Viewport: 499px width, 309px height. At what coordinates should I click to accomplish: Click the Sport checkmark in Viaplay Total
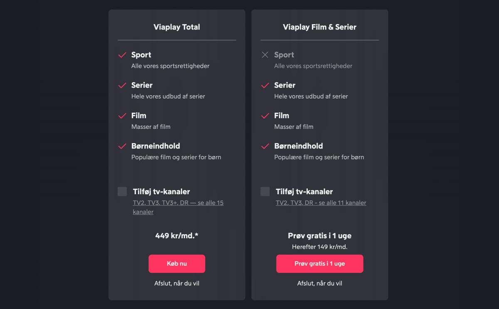[122, 55]
